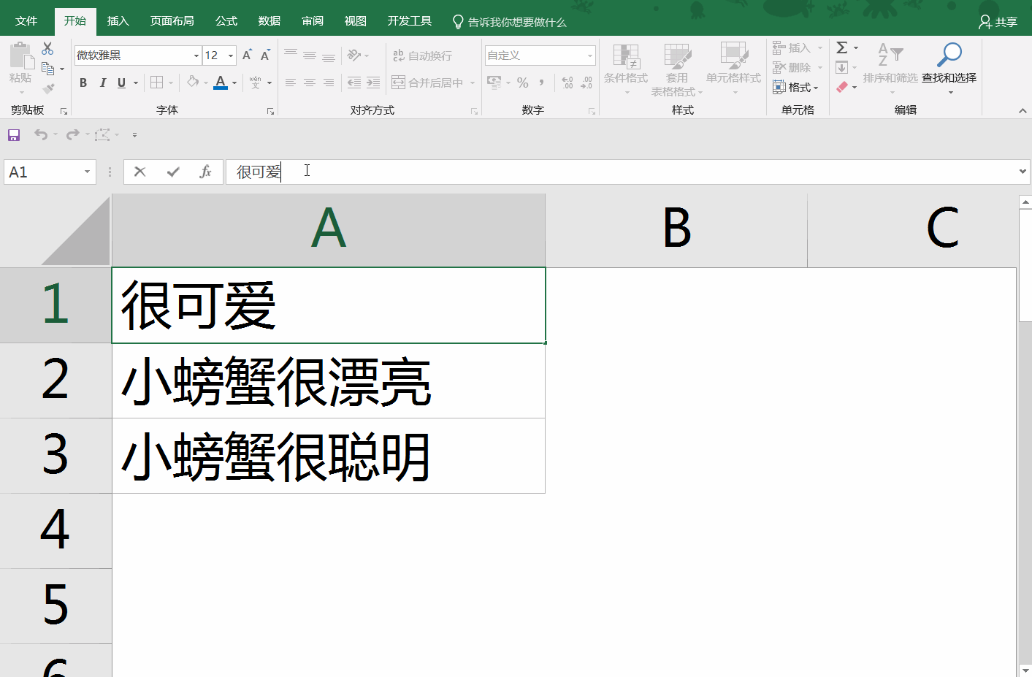Click the Tell Me search box

point(510,22)
